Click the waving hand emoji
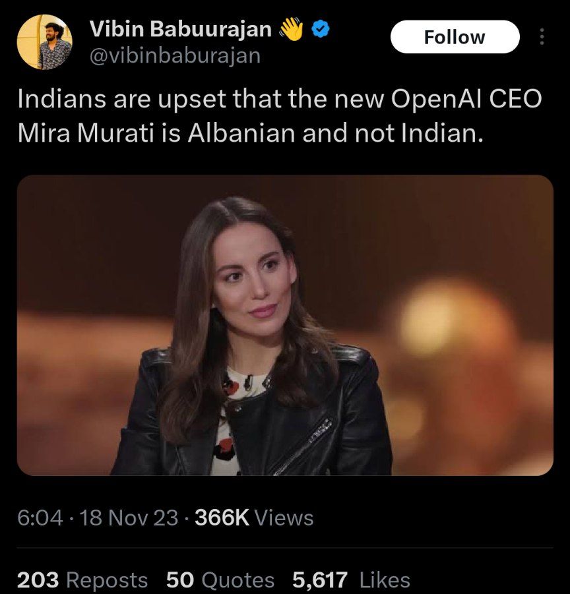This screenshot has height=594, width=570. pyautogui.click(x=291, y=29)
